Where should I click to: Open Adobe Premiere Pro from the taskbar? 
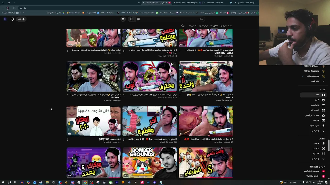coord(117,182)
